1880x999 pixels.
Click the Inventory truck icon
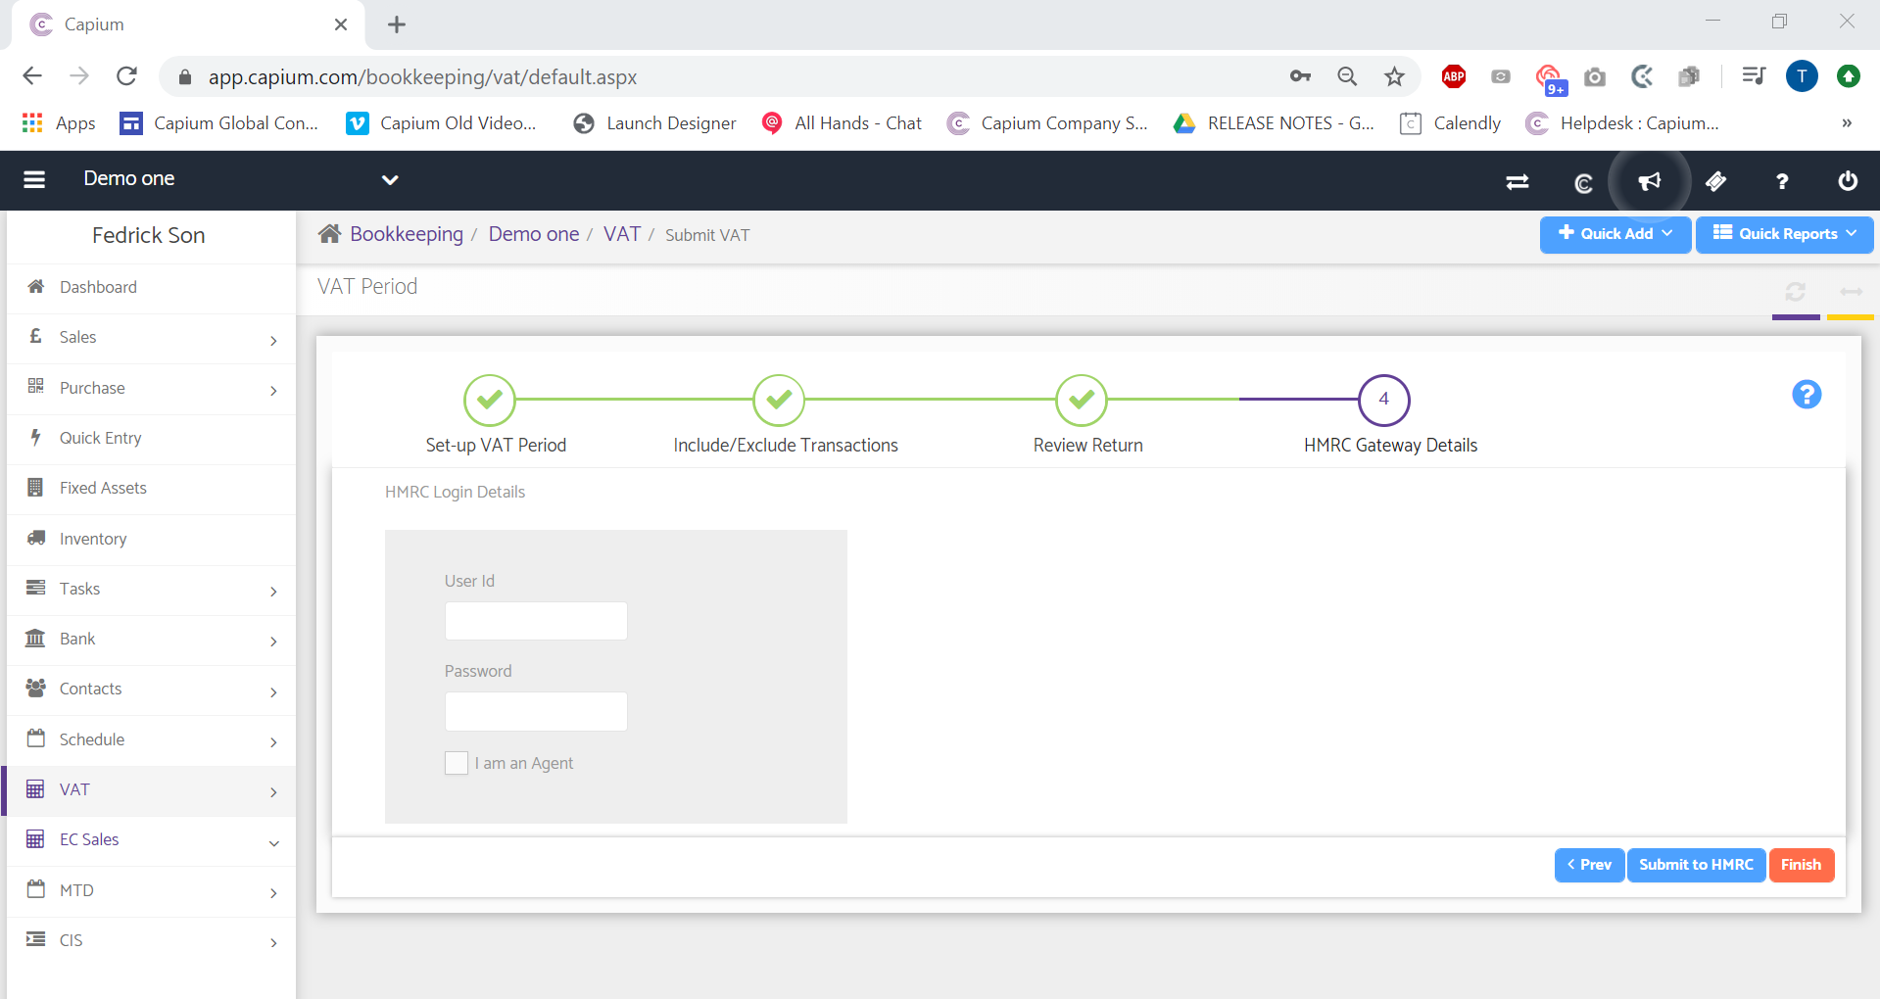(x=36, y=538)
